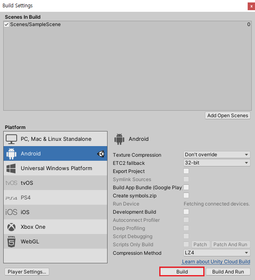
Task: Open Player Settings
Action: click(x=27, y=272)
